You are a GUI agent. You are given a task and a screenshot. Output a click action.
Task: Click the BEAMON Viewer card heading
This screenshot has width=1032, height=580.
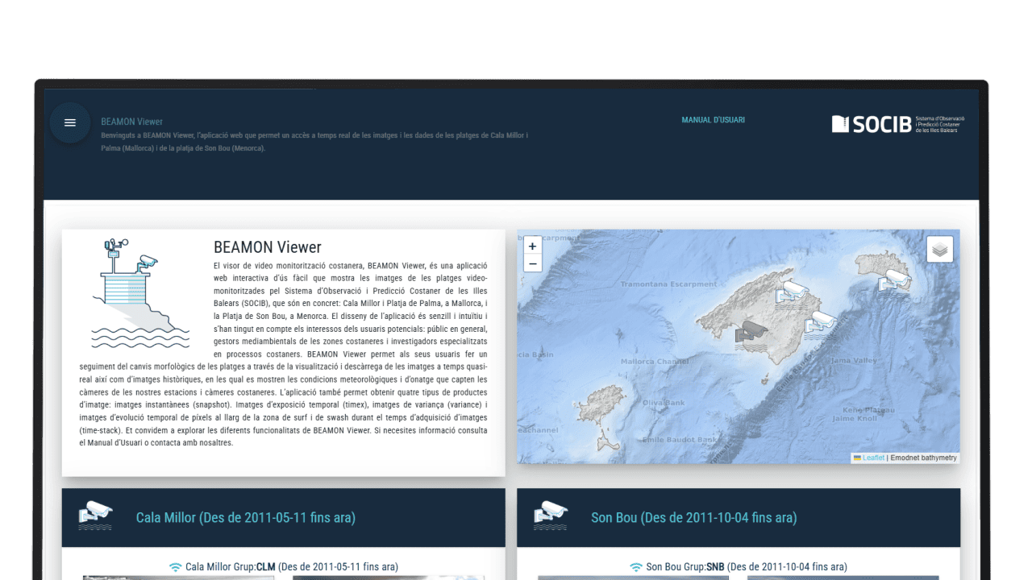(268, 247)
